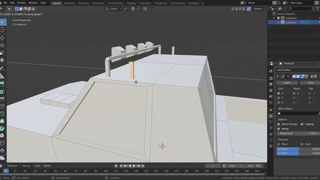The width and height of the screenshot is (320, 180).
Task: Collapse the Collection tree in the outliner
Action: click(x=274, y=18)
